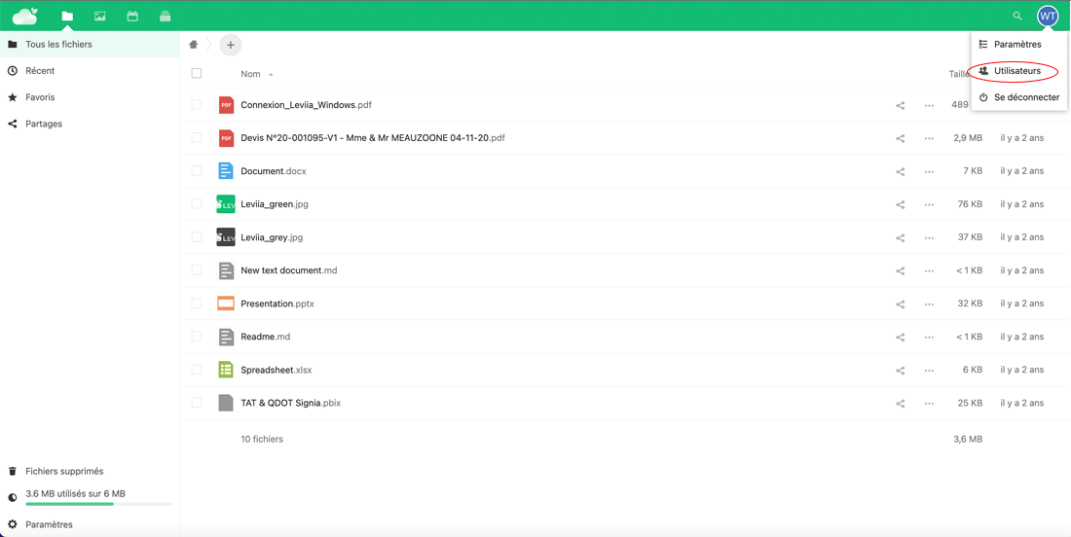Screen dimensions: 1071x537
Task: Select checkbox for Connexion_Leviia_Windows.pdf
Action: [x=197, y=105]
